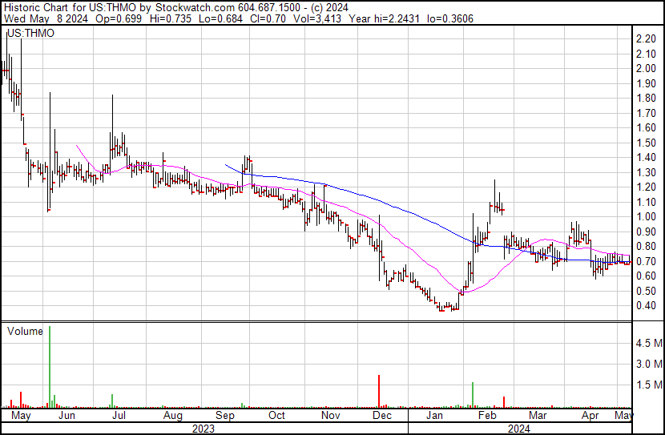665x435 pixels.
Task: Click the US:THMO ticker label inside the chart
Action: pos(27,34)
